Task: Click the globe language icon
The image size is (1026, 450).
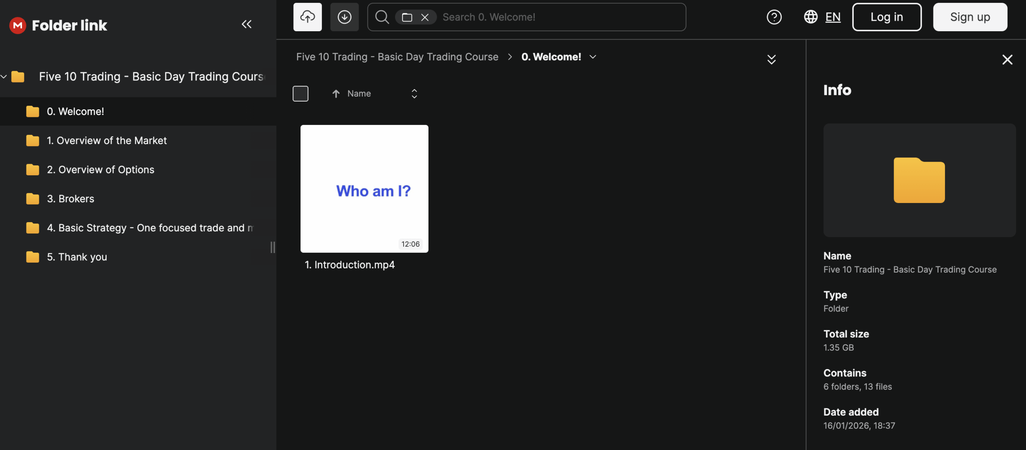Action: point(810,17)
